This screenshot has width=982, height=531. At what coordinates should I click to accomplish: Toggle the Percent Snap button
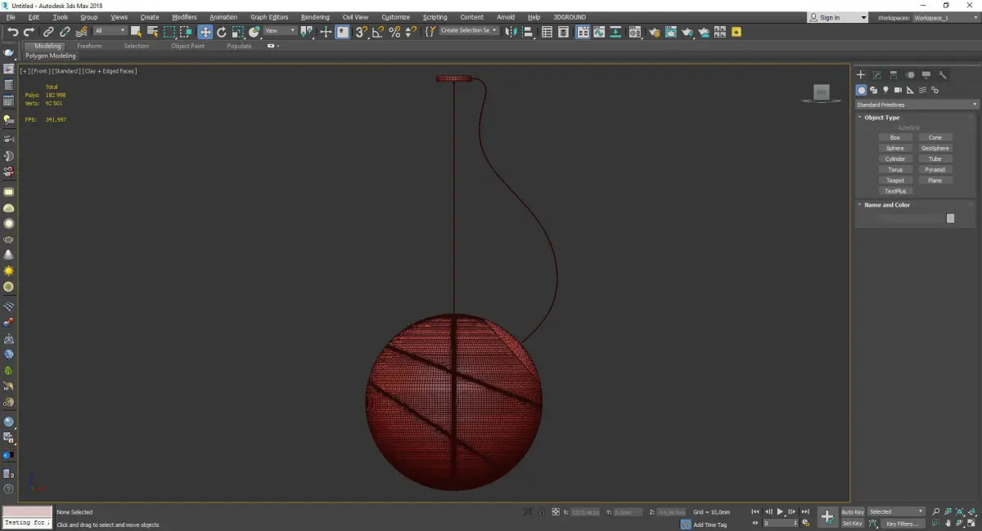pyautogui.click(x=394, y=32)
